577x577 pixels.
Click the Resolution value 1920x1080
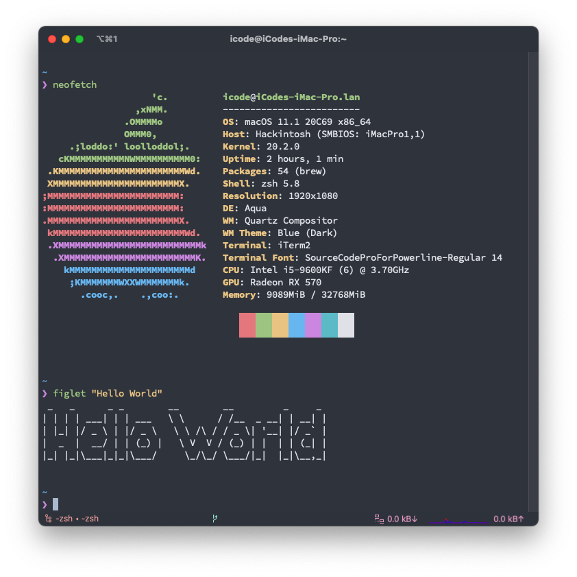pyautogui.click(x=313, y=196)
